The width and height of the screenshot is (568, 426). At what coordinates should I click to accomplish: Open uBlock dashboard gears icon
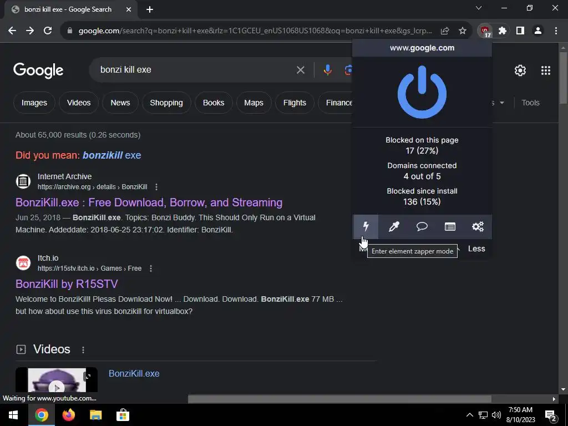click(478, 227)
